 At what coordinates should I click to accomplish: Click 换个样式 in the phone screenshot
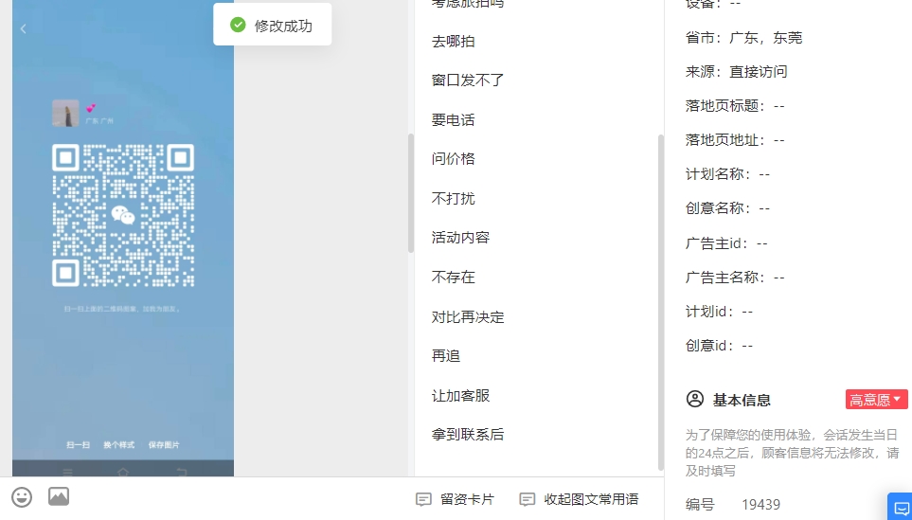click(118, 445)
